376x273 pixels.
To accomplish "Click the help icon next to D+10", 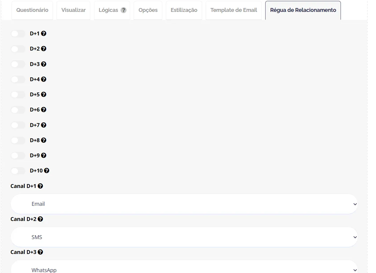I will click(x=46, y=171).
